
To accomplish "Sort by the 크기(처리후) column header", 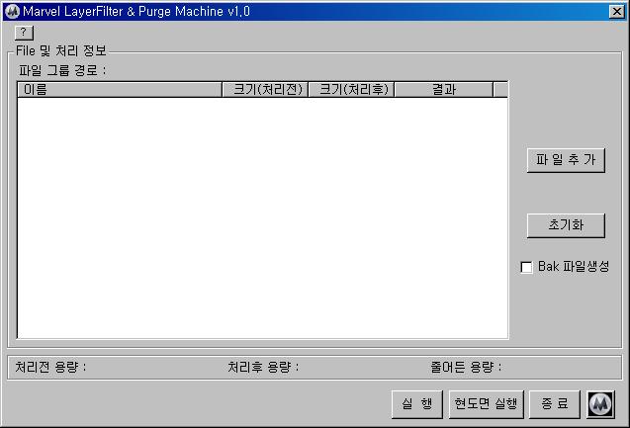I will tap(351, 90).
